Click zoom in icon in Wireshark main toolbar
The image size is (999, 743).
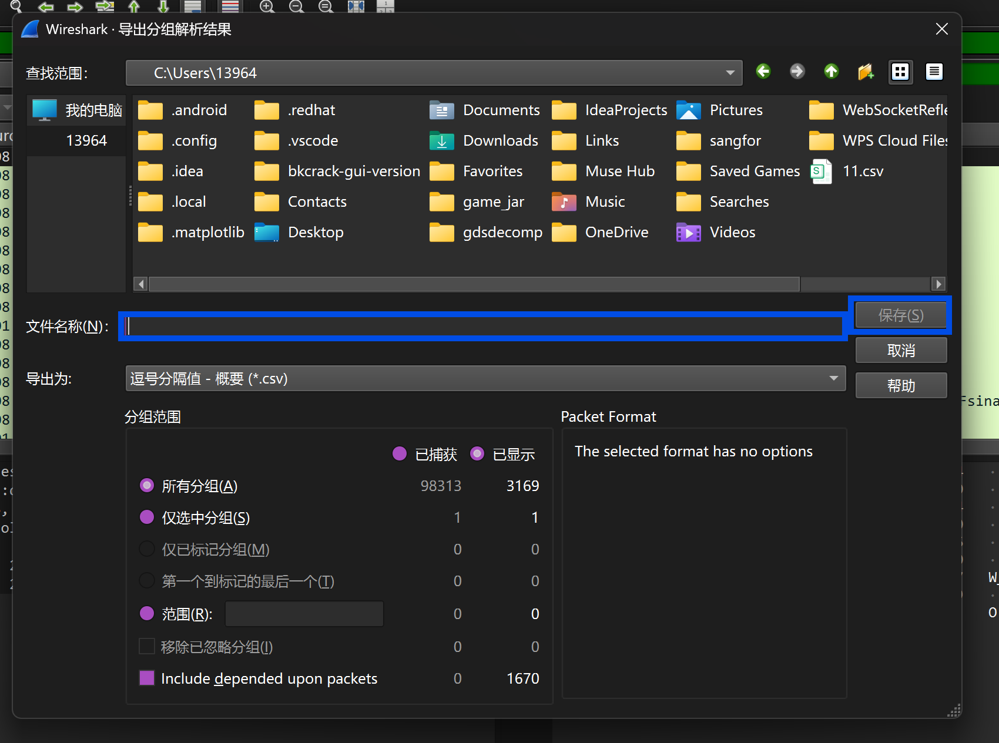[267, 6]
